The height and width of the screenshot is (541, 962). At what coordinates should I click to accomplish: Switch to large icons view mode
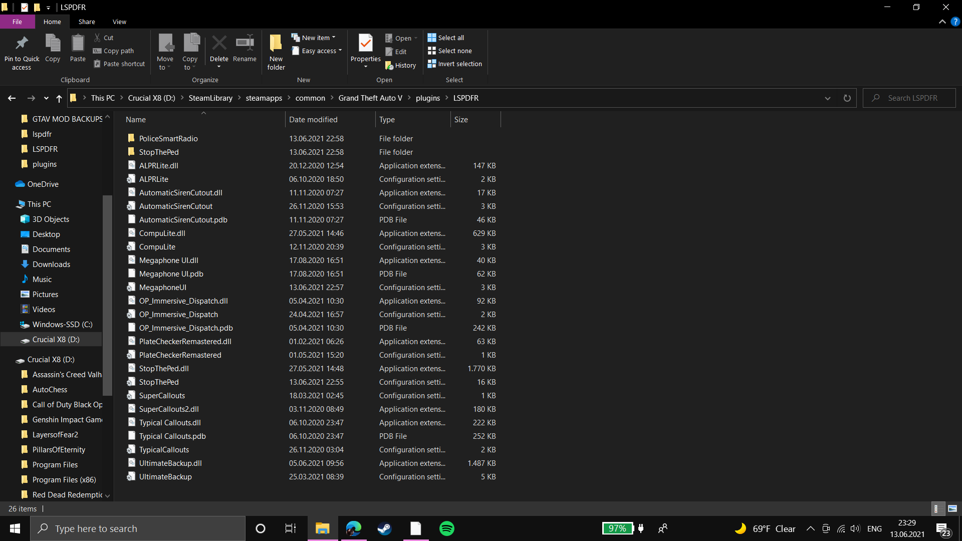pos(952,508)
